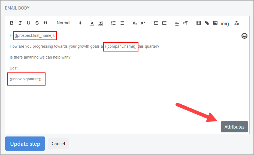The image size is (254, 155).
Task: Apply subscript formatting
Action: tap(134, 23)
